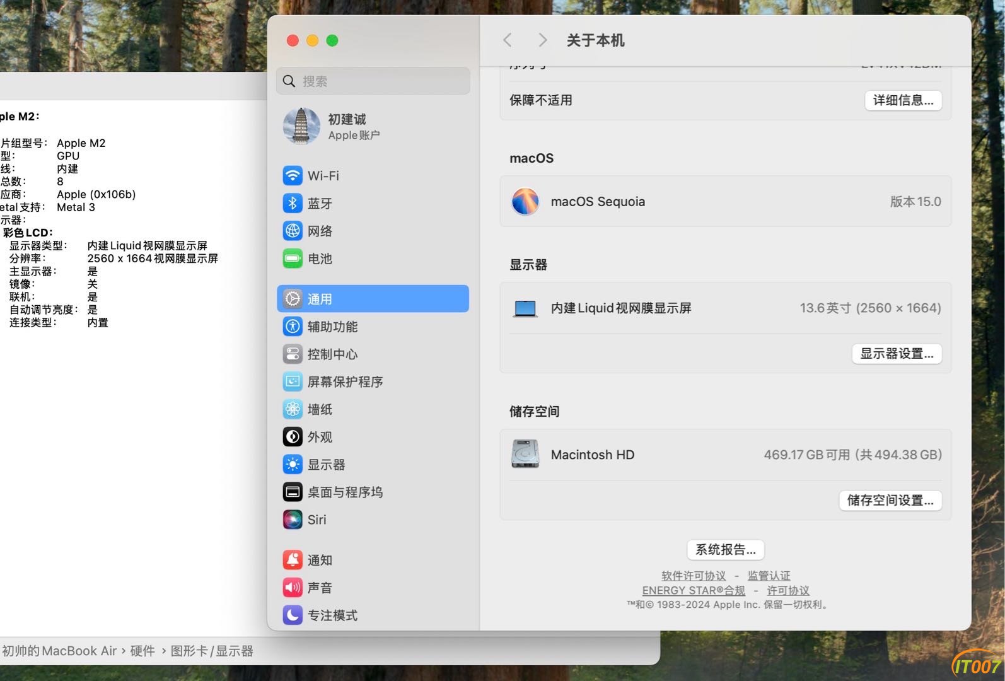This screenshot has width=1005, height=681.
Task: Open the ENERGY STAR®合规 link
Action: pos(694,591)
